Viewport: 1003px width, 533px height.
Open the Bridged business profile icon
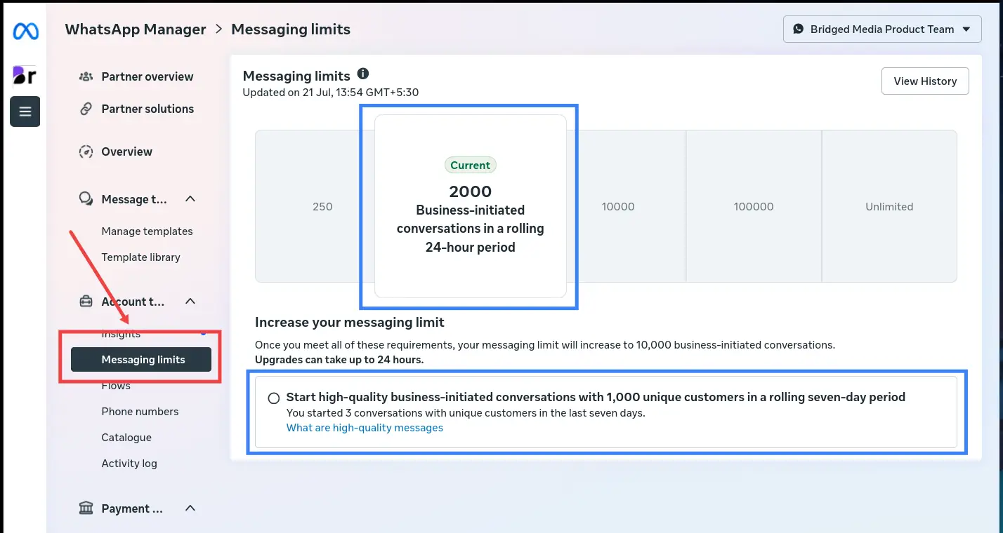tap(25, 75)
